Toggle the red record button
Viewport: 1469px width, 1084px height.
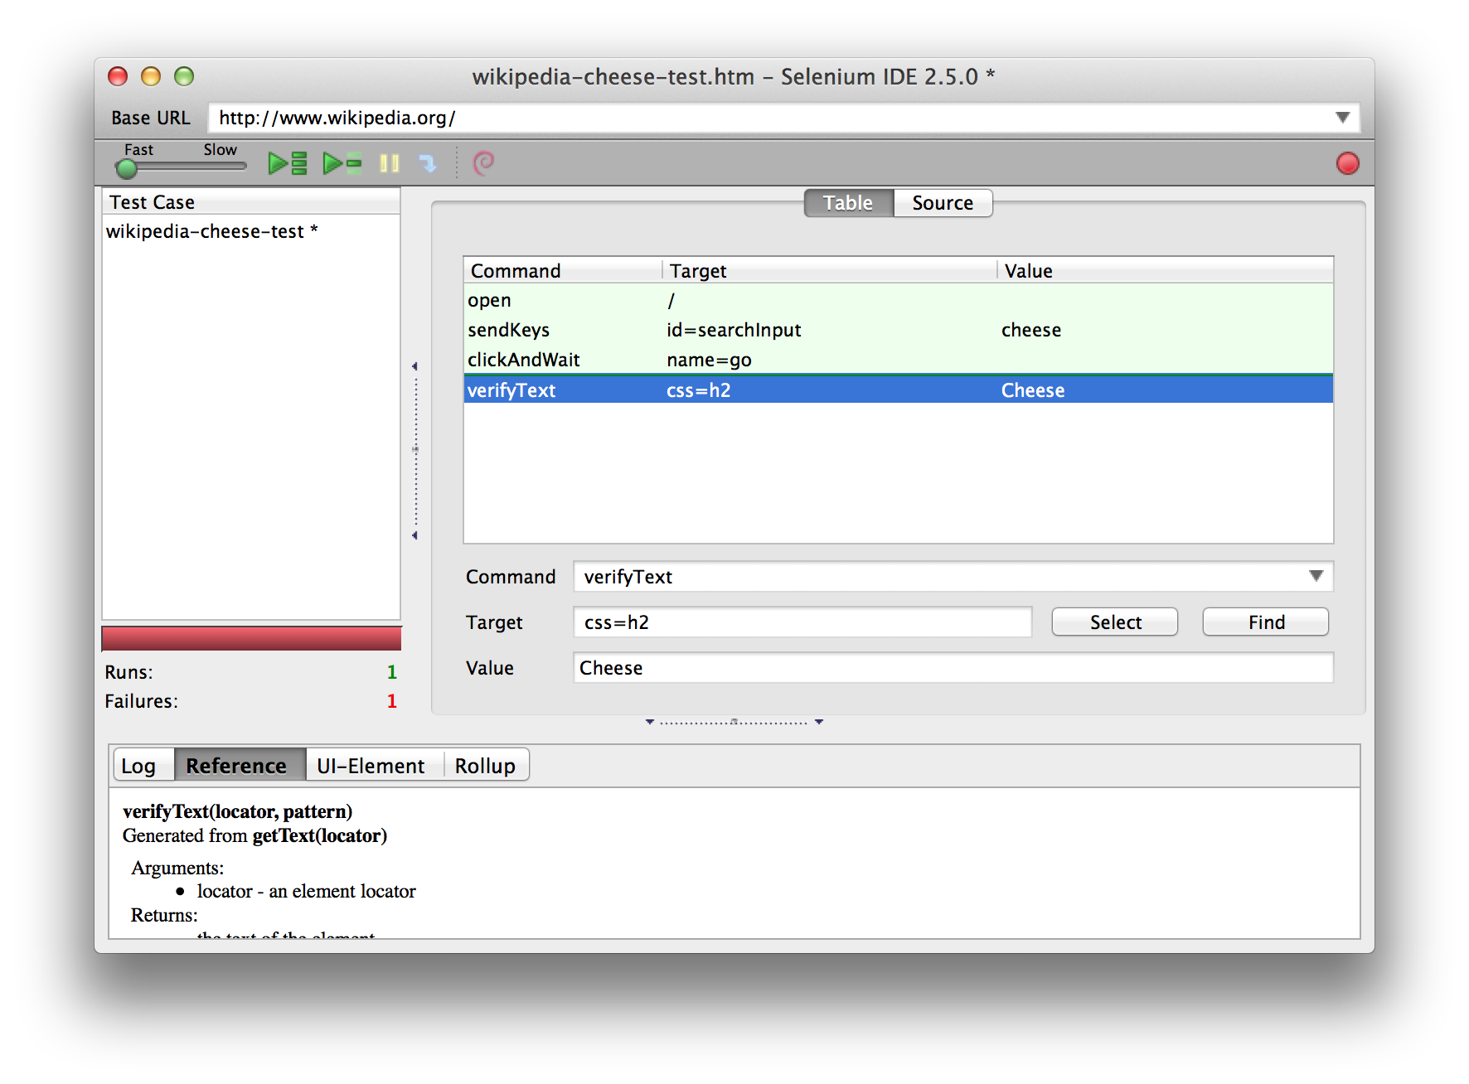(x=1348, y=163)
